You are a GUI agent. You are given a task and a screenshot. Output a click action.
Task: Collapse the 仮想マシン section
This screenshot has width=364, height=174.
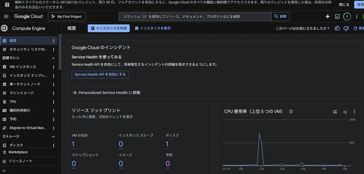[53, 58]
